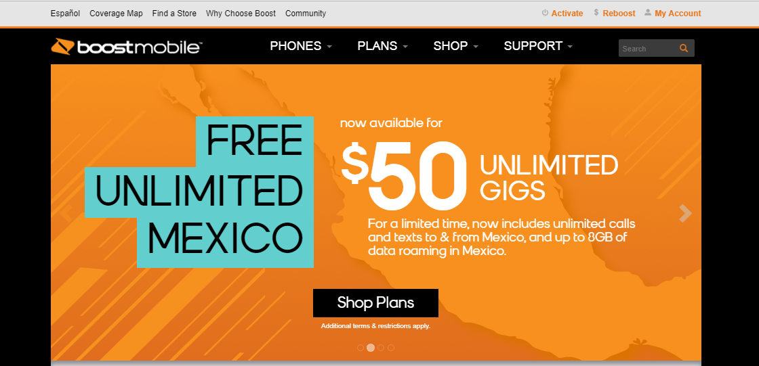Advance carousel with the right arrow
Image resolution: width=759 pixels, height=366 pixels.
[685, 213]
